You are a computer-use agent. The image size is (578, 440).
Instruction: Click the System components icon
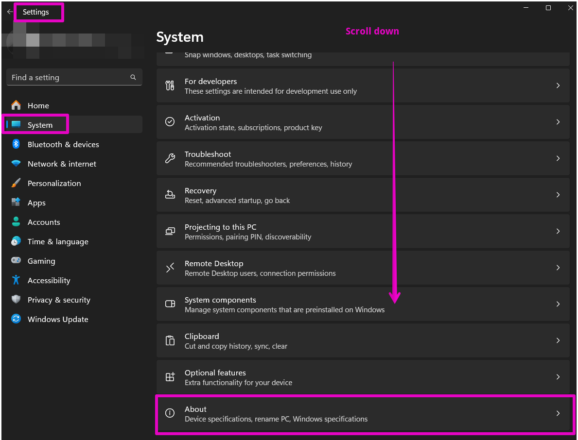(x=170, y=304)
